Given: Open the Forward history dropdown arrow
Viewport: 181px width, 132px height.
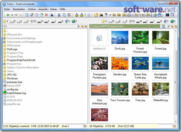Looking at the screenshot, I should (x=20, y=15).
